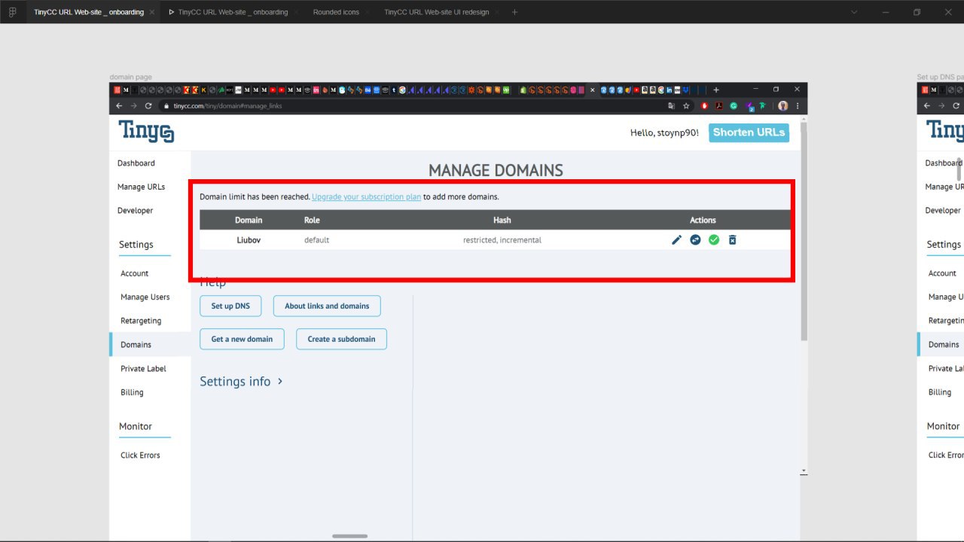The width and height of the screenshot is (964, 542).
Task: Click the default role cell
Action: pyautogui.click(x=316, y=240)
